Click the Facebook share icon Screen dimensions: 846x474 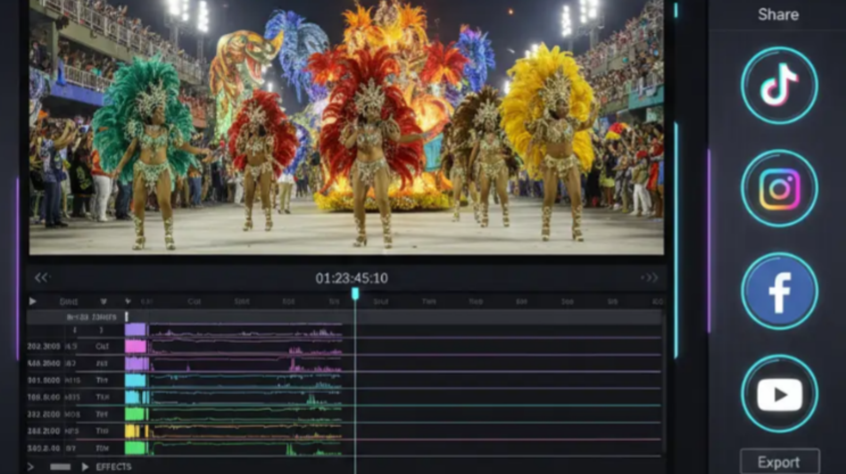(779, 291)
